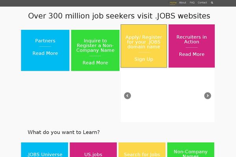Viewport: 236px width, 157px height.
Task: Open the FAQ menu item
Action: click(192, 3)
